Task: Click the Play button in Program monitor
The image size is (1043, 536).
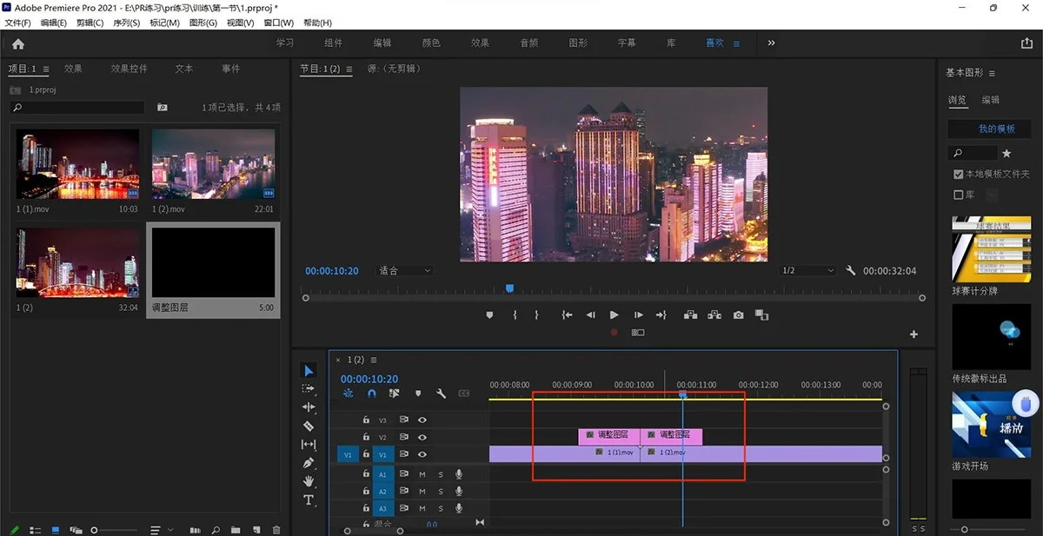Action: [x=615, y=315]
